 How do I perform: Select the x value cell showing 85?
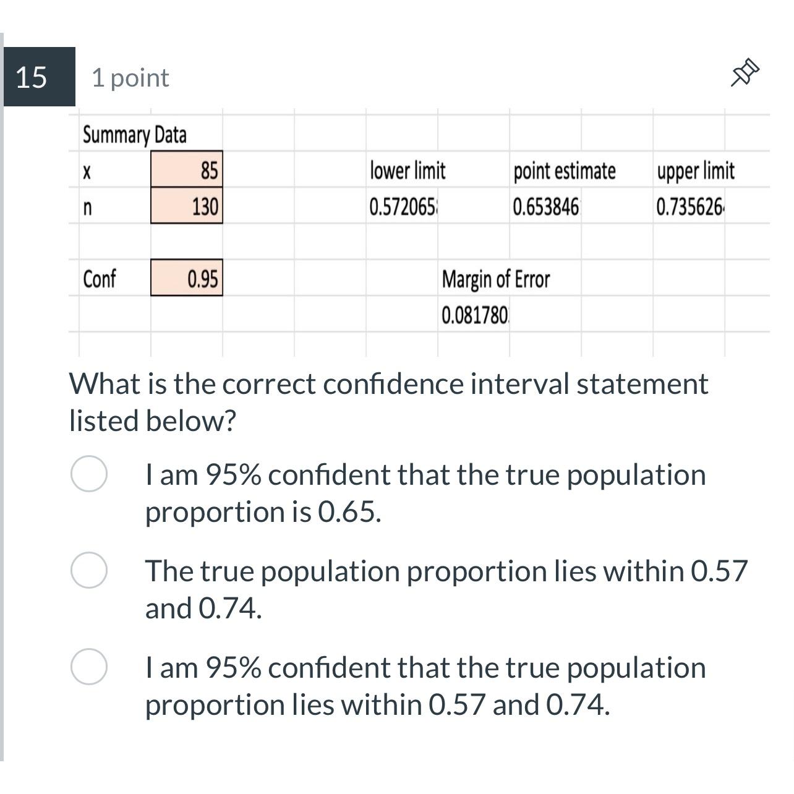(186, 169)
